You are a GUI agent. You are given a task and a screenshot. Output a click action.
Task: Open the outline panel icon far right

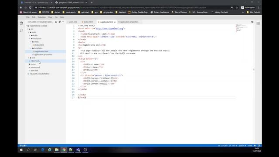tap(258, 23)
